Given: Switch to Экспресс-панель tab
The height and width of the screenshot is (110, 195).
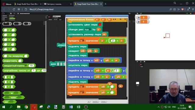Looking at the screenshot, I should tap(58, 4).
